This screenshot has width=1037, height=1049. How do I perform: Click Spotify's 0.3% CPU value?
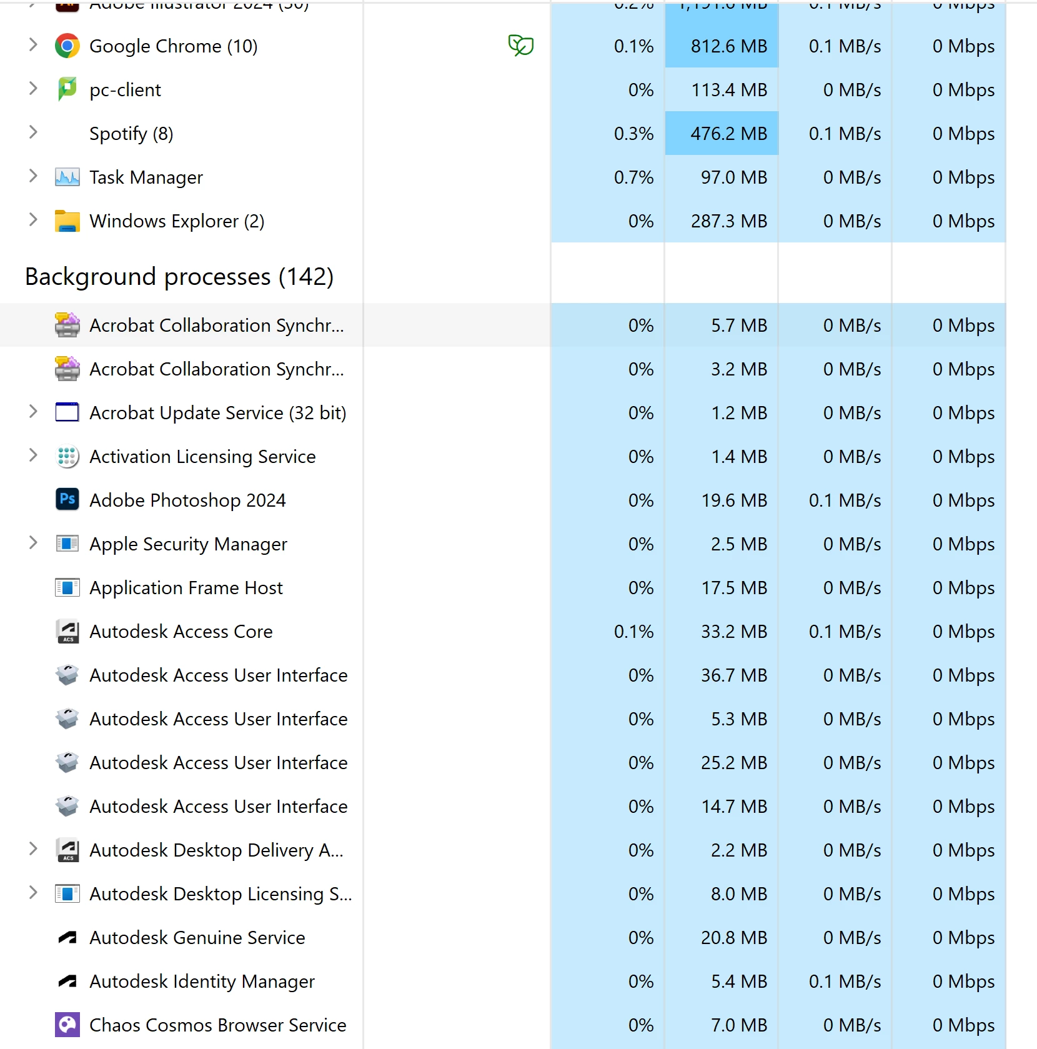(633, 134)
